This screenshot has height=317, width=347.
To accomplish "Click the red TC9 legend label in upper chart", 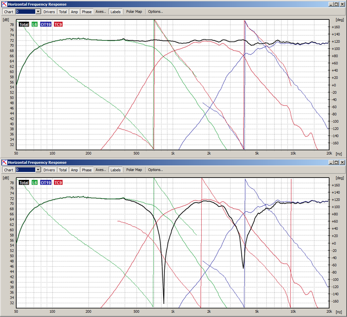I will 58,24.
